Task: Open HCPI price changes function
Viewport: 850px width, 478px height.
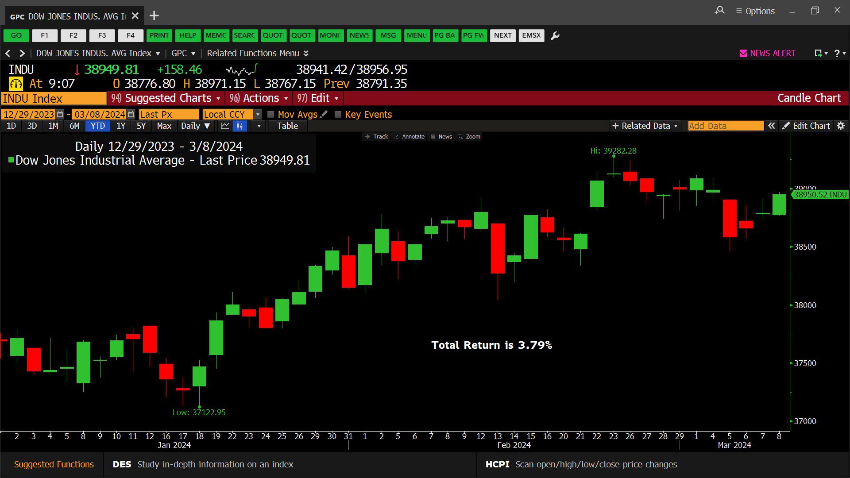Action: 581,464
